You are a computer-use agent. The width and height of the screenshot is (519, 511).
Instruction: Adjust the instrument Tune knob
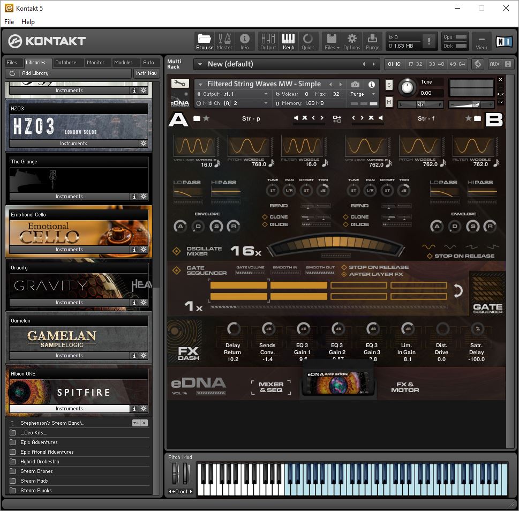point(407,87)
